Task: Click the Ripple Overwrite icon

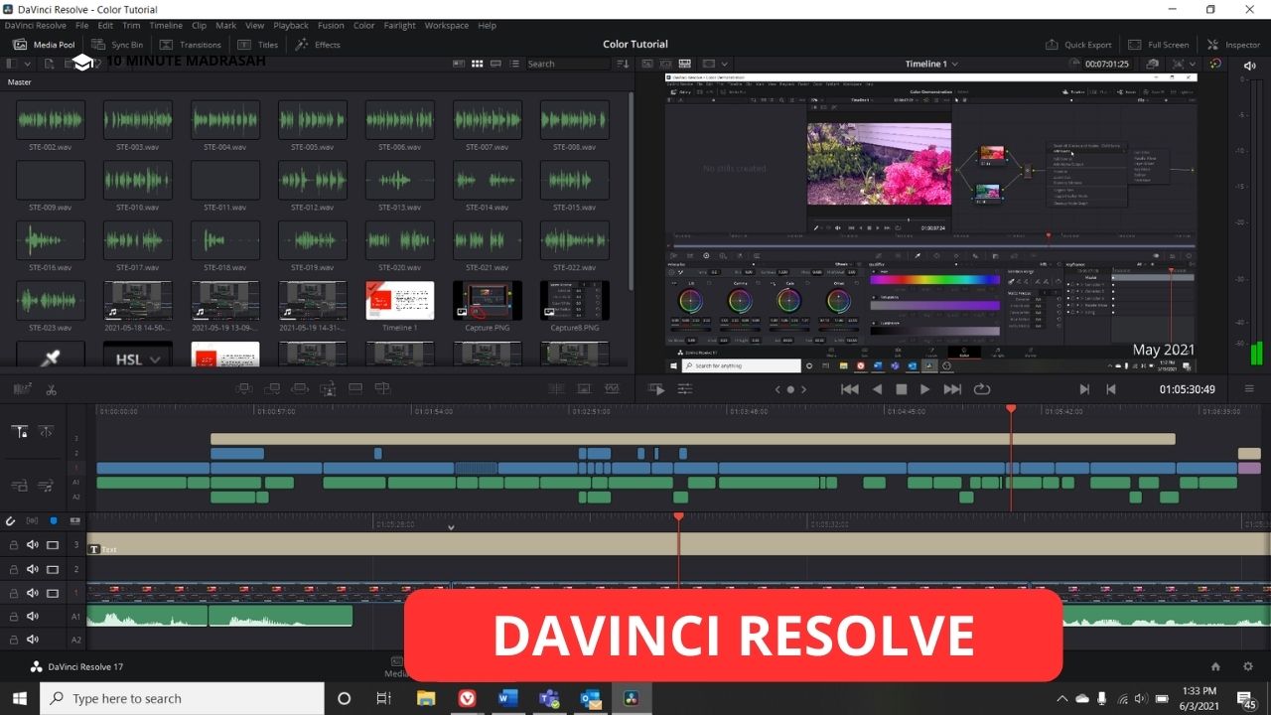Action: point(300,389)
